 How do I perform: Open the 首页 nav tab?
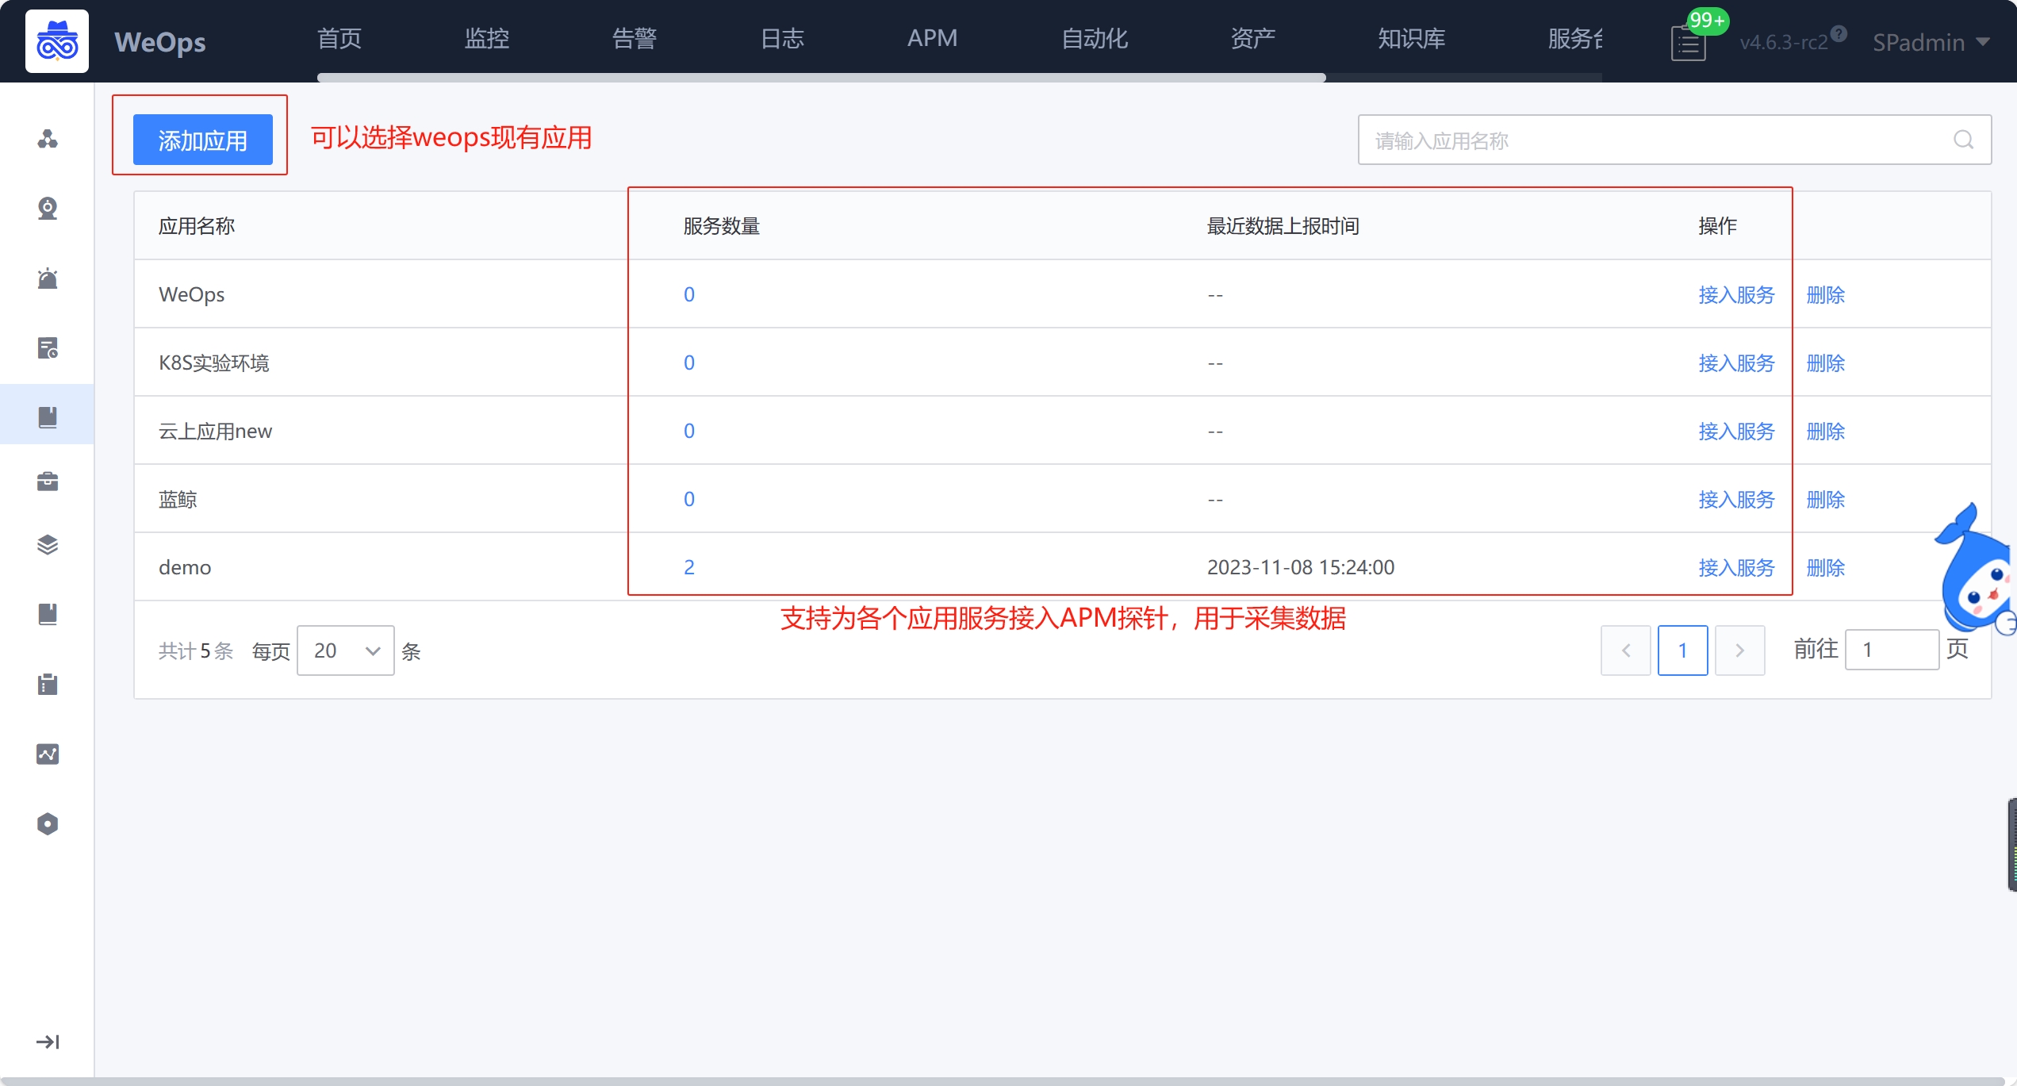[x=339, y=38]
